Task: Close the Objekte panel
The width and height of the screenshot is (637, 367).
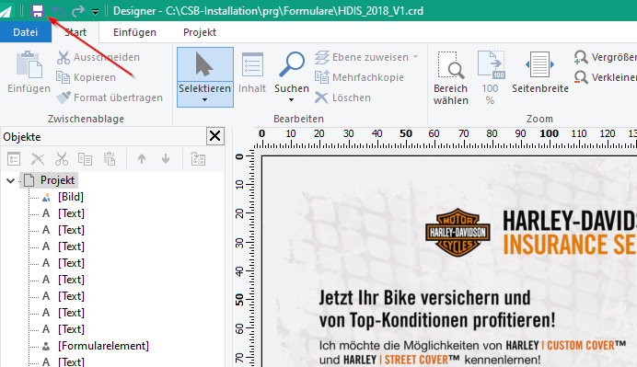Action: point(214,136)
